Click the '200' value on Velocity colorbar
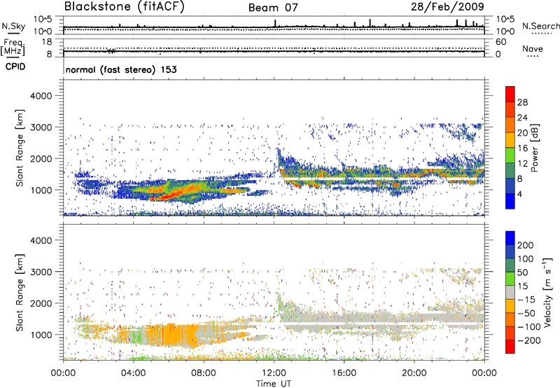The height and width of the screenshot is (388, 560). coord(526,245)
